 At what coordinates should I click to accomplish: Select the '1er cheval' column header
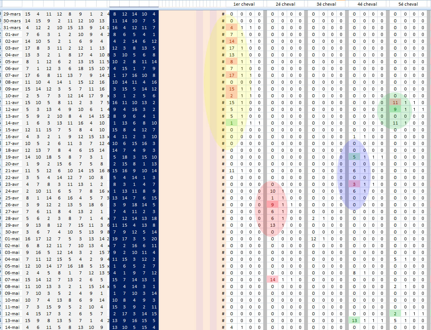[244, 4]
